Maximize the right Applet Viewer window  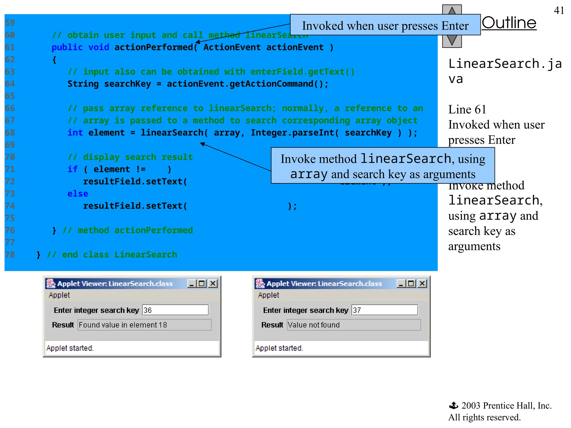pyautogui.click(x=411, y=284)
